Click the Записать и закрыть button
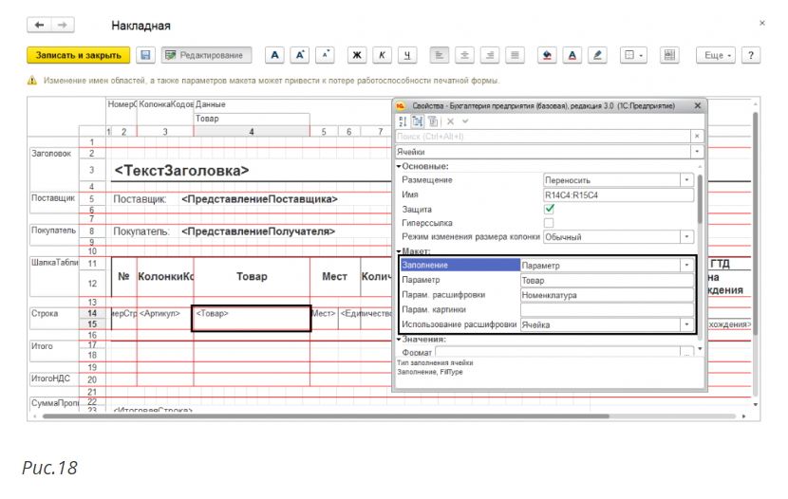788x499 pixels. (78, 56)
